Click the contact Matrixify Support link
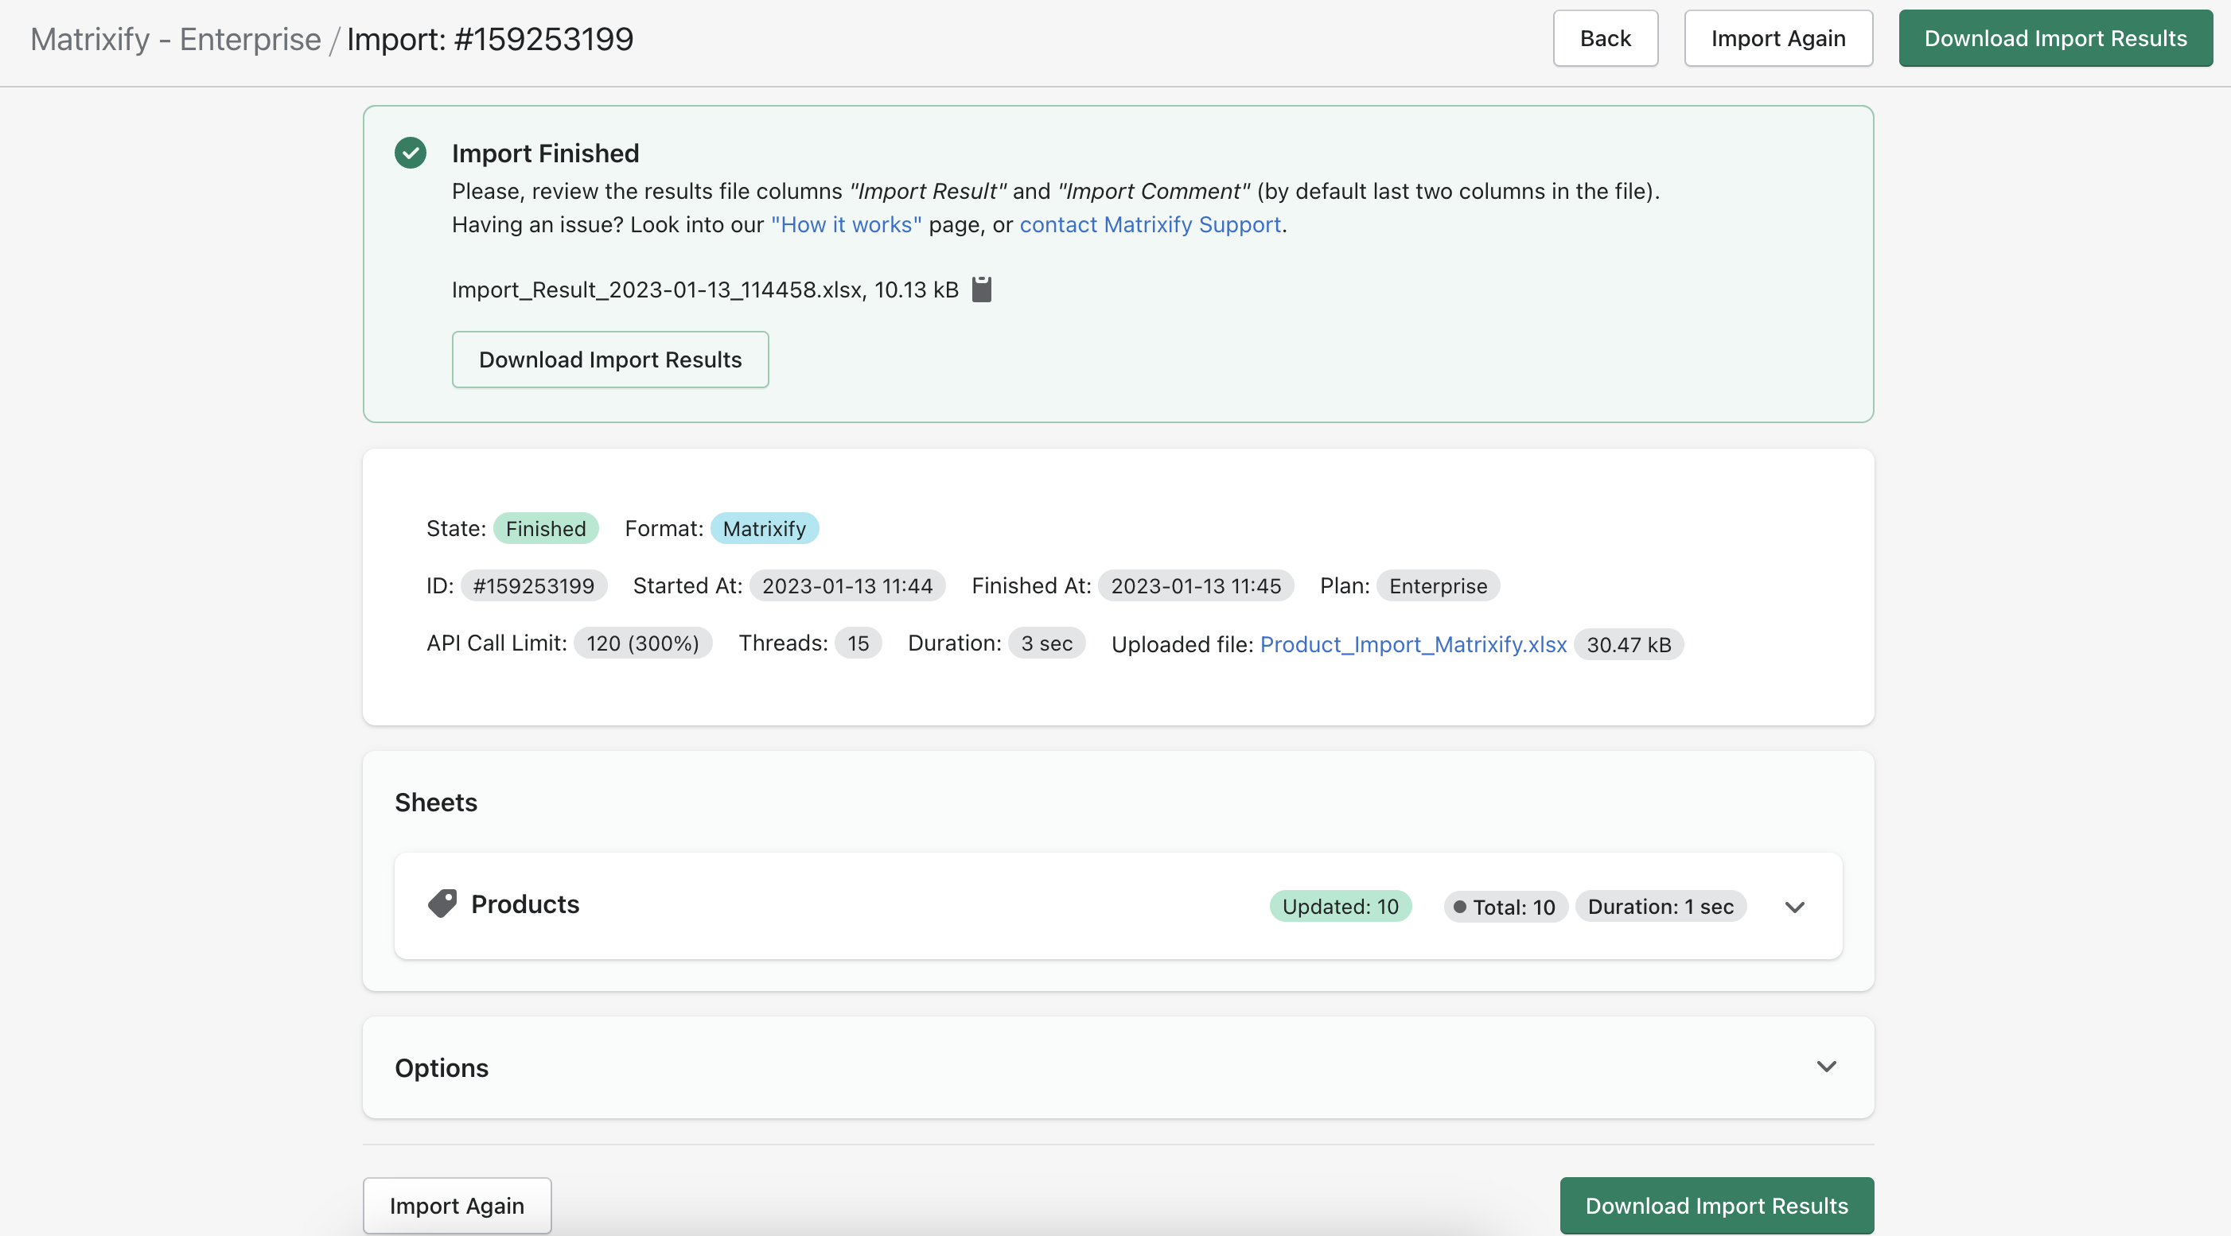The width and height of the screenshot is (2231, 1236). [x=1151, y=224]
